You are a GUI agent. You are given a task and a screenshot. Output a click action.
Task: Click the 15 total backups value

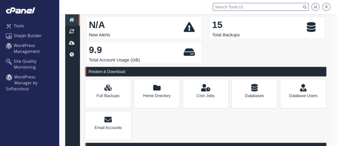[217, 25]
